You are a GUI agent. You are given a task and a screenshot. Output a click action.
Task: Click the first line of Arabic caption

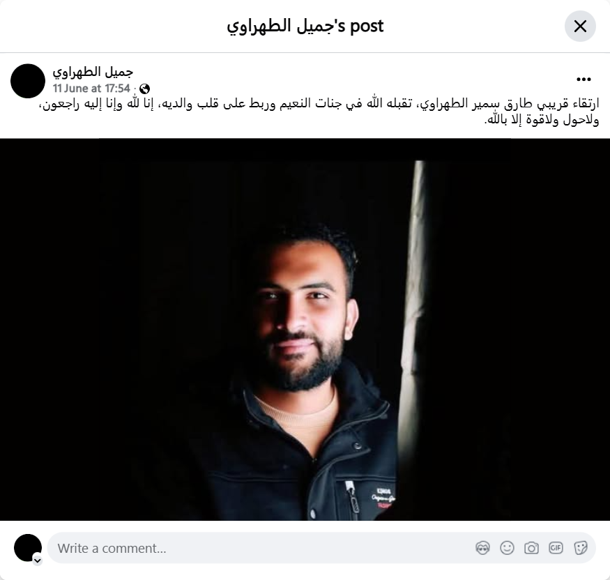point(319,104)
